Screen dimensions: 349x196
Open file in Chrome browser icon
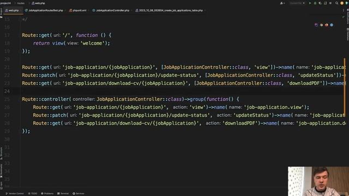321,25
